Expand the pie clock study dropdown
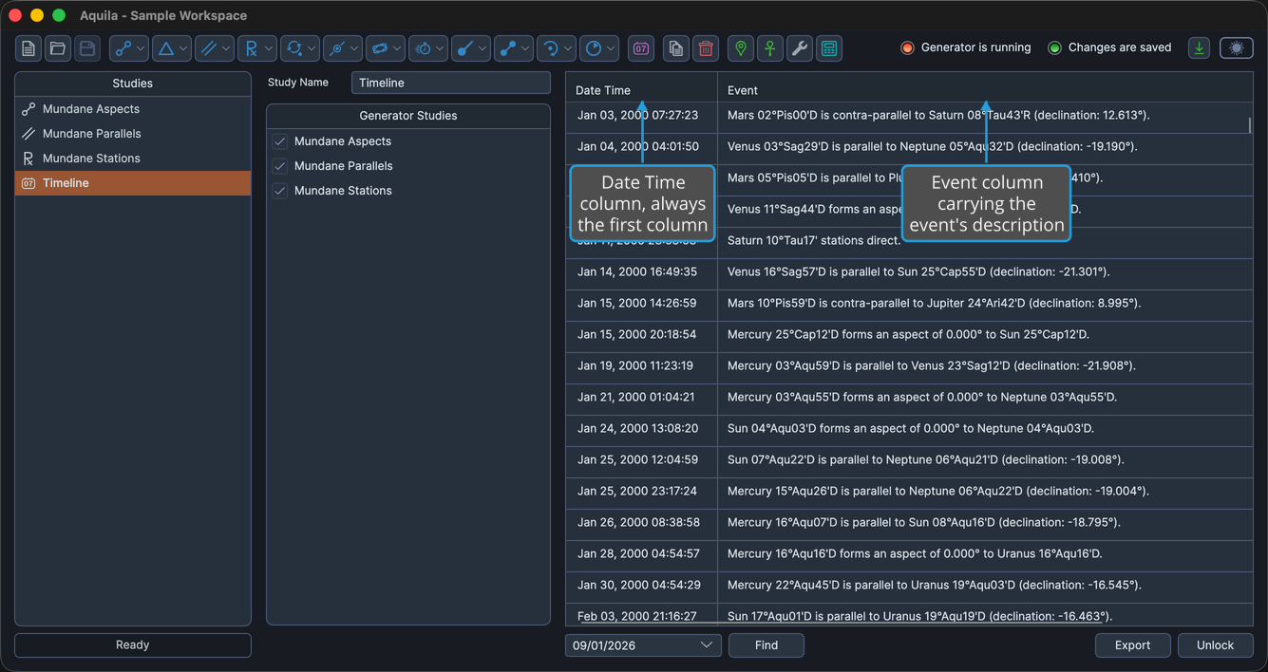Viewport: 1268px width, 672px height. [599, 48]
